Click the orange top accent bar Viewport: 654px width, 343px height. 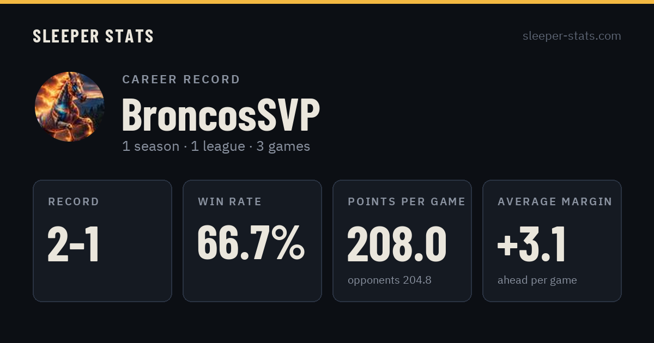point(327,2)
